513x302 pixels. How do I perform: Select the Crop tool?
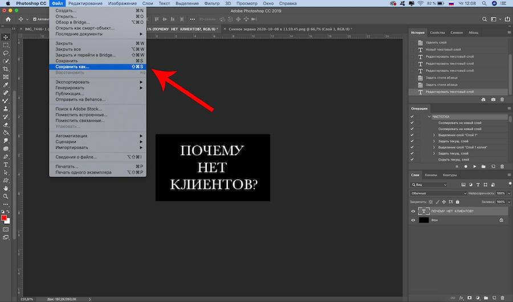[x=6, y=69]
